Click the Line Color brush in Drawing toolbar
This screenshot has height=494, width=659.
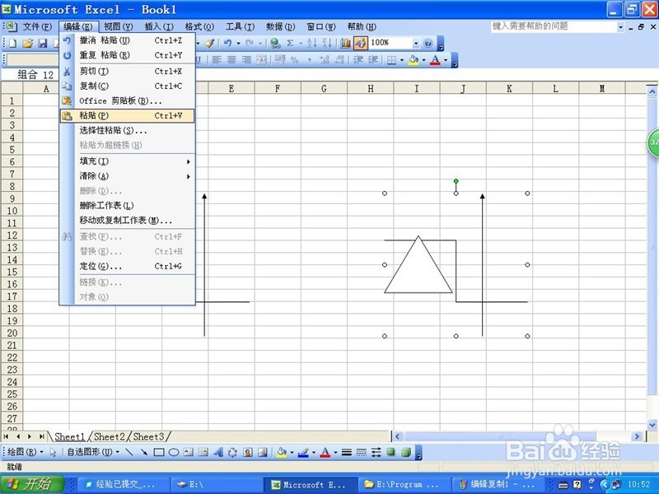tap(303, 452)
